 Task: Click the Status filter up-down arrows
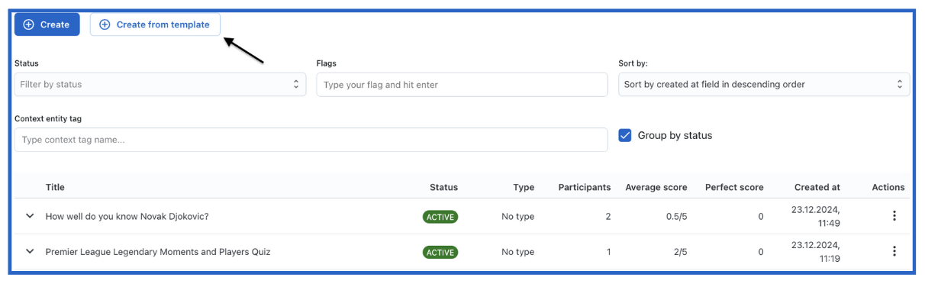(296, 85)
